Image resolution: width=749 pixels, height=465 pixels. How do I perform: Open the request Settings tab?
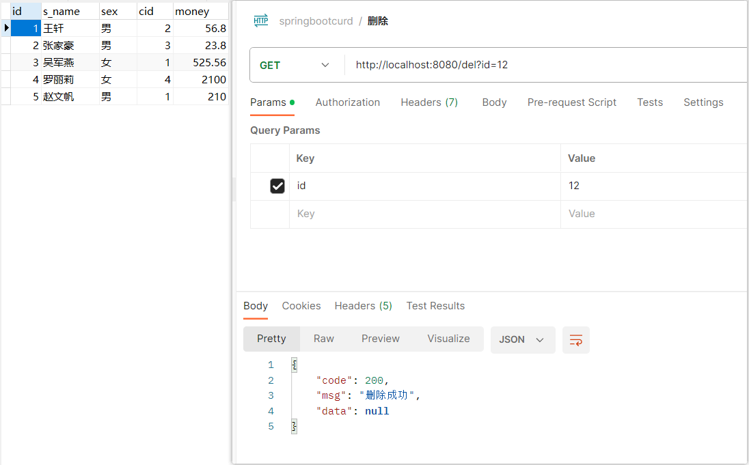[703, 102]
